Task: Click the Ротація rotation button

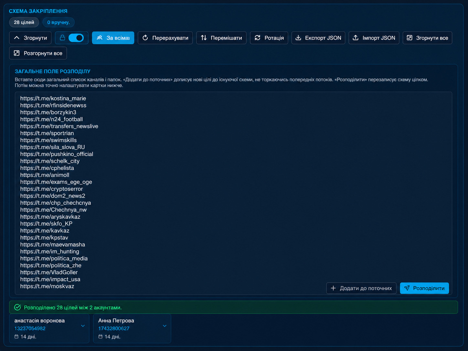Action: point(269,38)
